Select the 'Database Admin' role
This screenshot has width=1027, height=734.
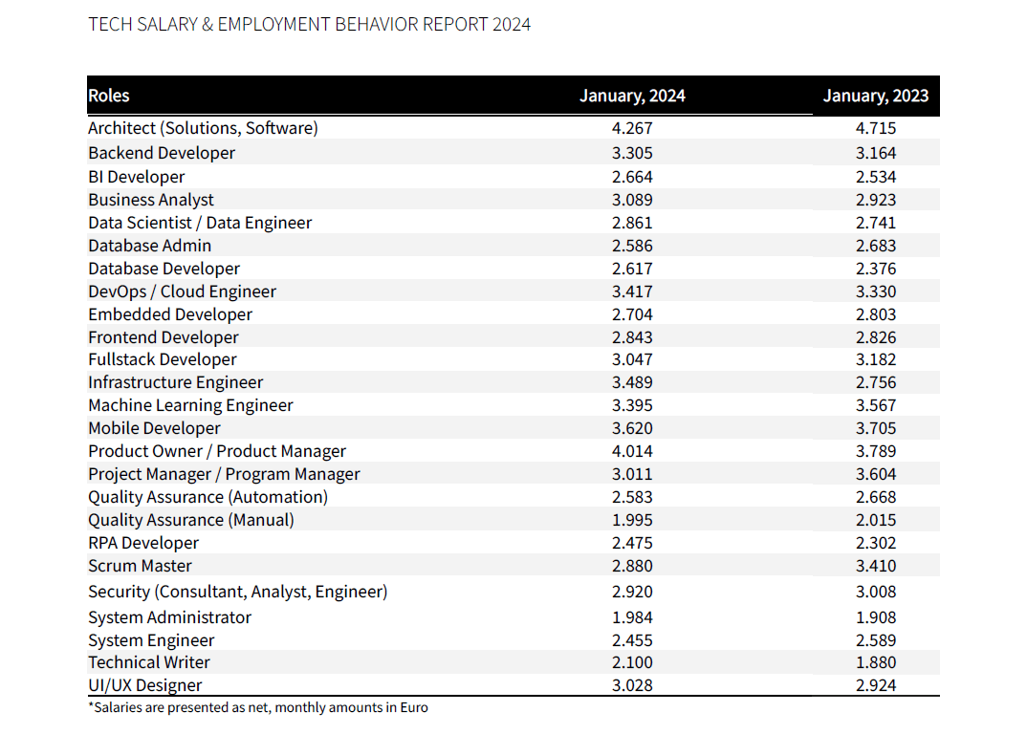click(x=150, y=246)
